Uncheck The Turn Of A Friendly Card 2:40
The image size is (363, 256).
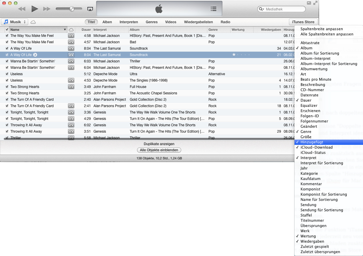pyautogui.click(x=7, y=100)
